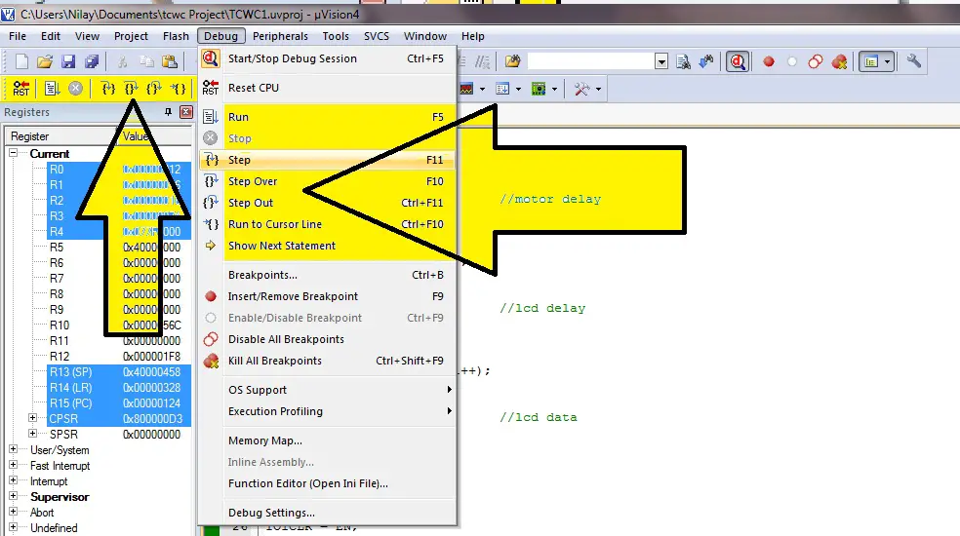Open the Logic Analyzer dropdown arrow
The width and height of the screenshot is (960, 536).
483,89
